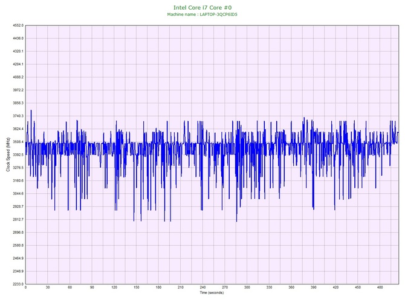The image size is (405, 303).
Task: Pick the 4088.2 y-axis value
Action: pos(18,77)
